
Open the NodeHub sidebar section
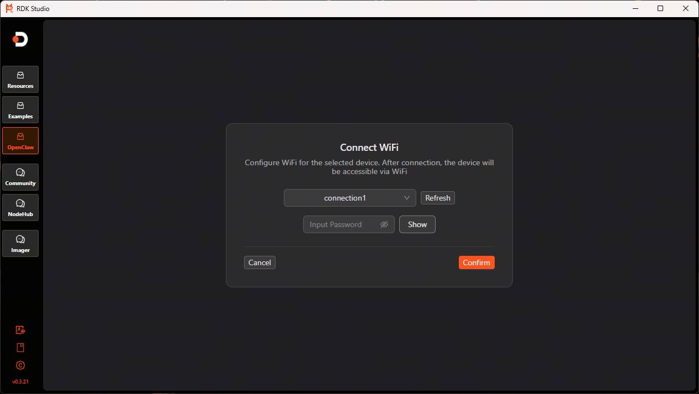20,207
